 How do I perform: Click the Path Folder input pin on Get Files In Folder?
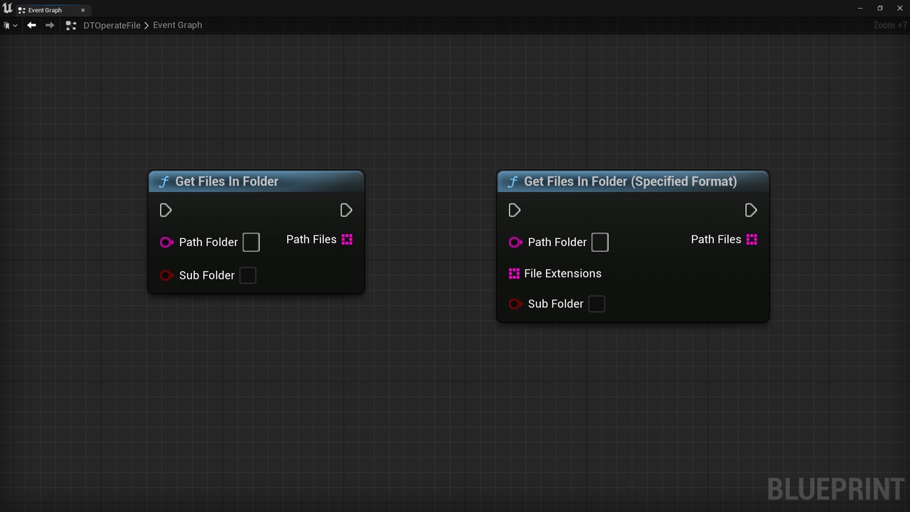(x=166, y=242)
